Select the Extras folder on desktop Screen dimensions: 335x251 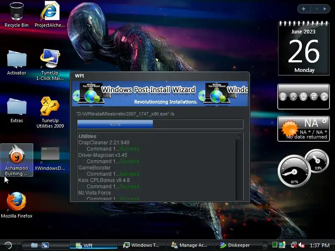click(x=17, y=110)
